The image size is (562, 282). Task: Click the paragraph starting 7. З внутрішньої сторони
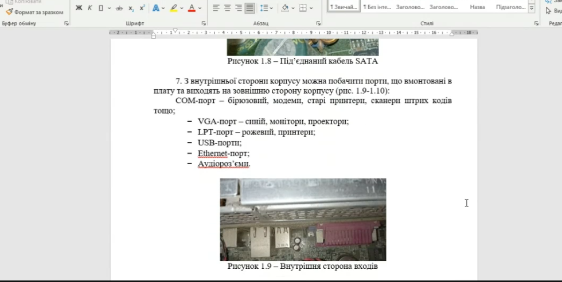303,86
